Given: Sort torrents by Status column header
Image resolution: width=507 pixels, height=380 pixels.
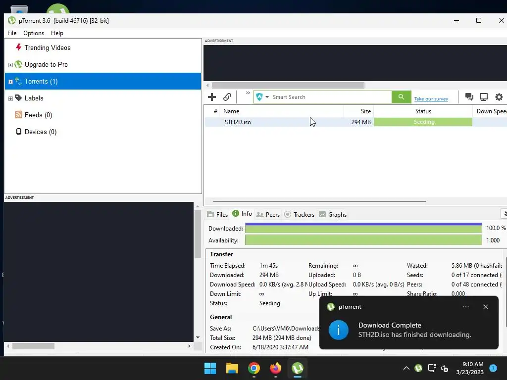Looking at the screenshot, I should [x=423, y=111].
